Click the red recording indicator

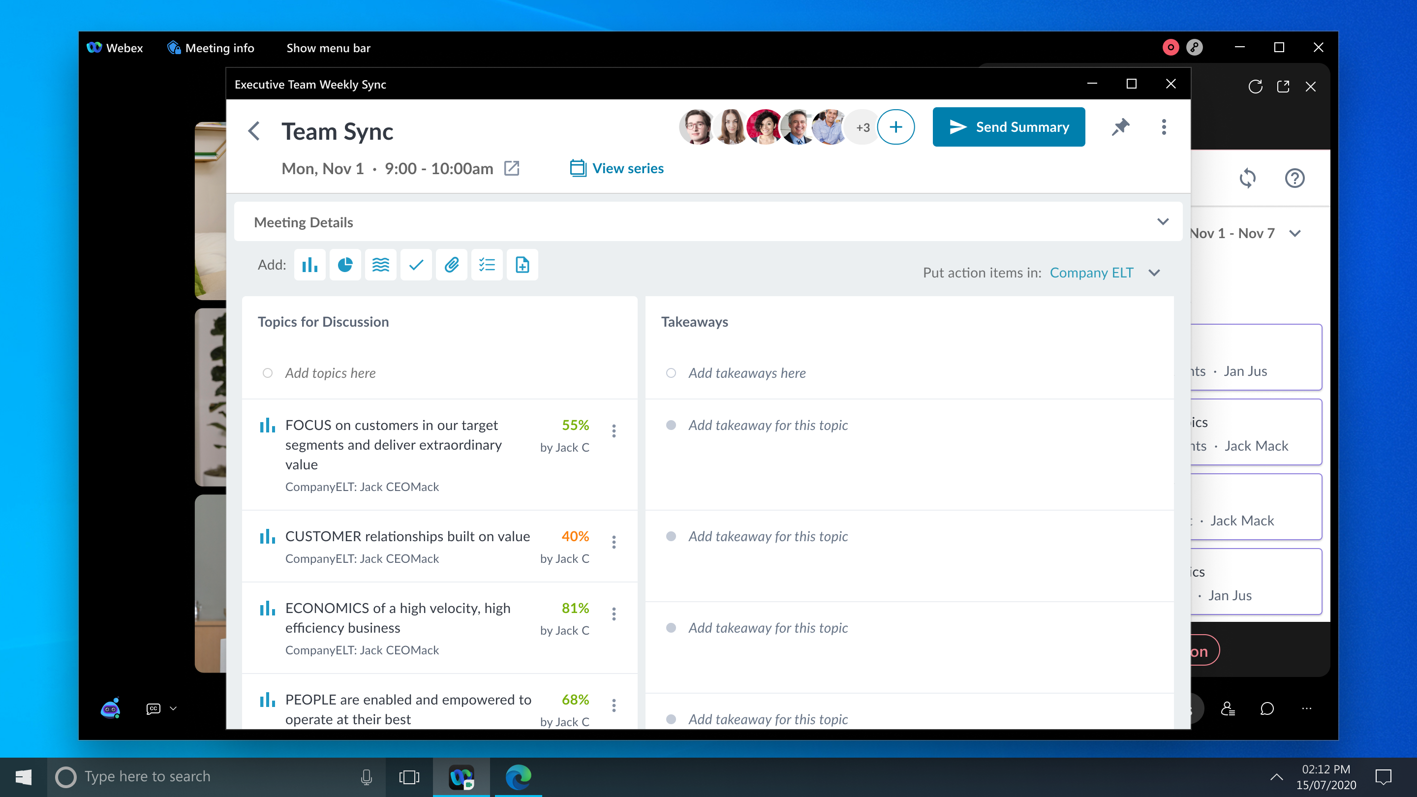[1171, 48]
